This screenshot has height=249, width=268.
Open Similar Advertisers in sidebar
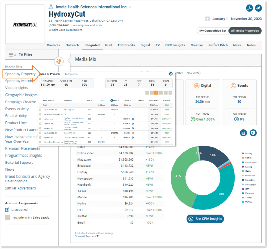coord(20,188)
